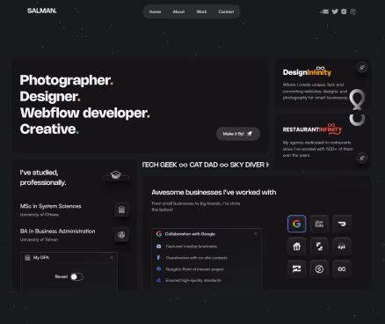385x324 pixels.
Task: Open the Twitter bird icon link
Action: coord(335,11)
